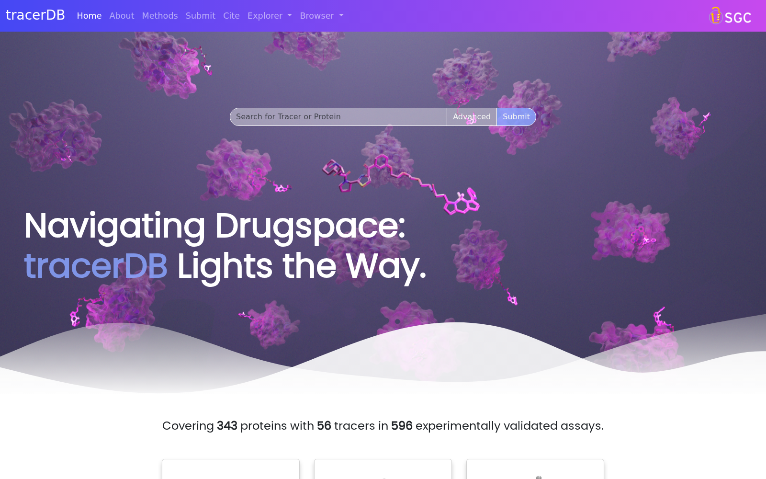Screen dimensions: 766x479
Task: Select the '56' tracers count text
Action: click(324, 426)
